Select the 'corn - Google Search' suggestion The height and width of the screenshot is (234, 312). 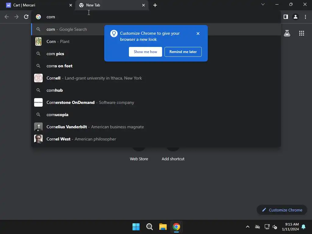(156, 30)
